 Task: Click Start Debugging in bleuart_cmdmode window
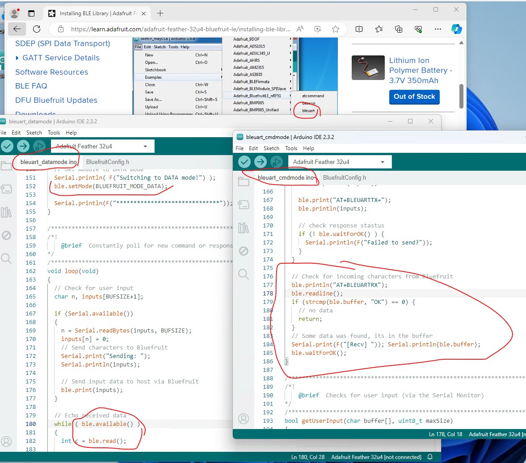277,162
